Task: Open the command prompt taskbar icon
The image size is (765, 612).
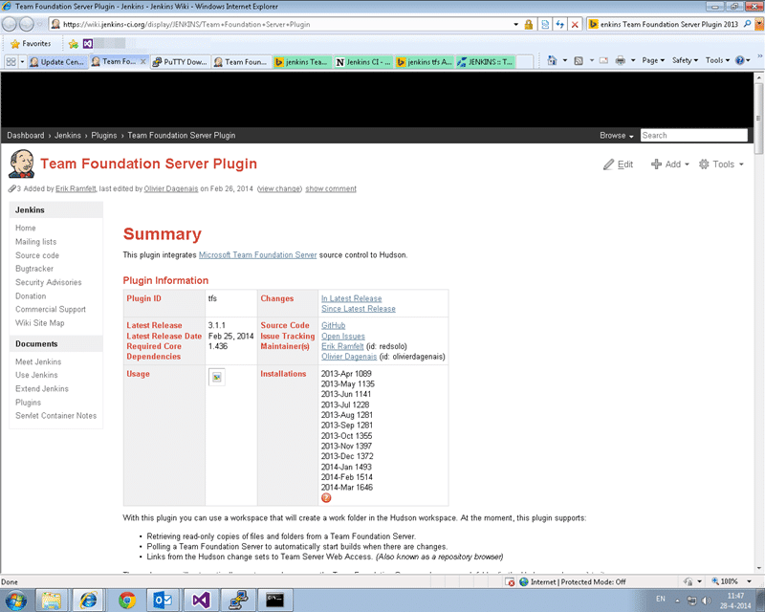Action: click(x=274, y=600)
